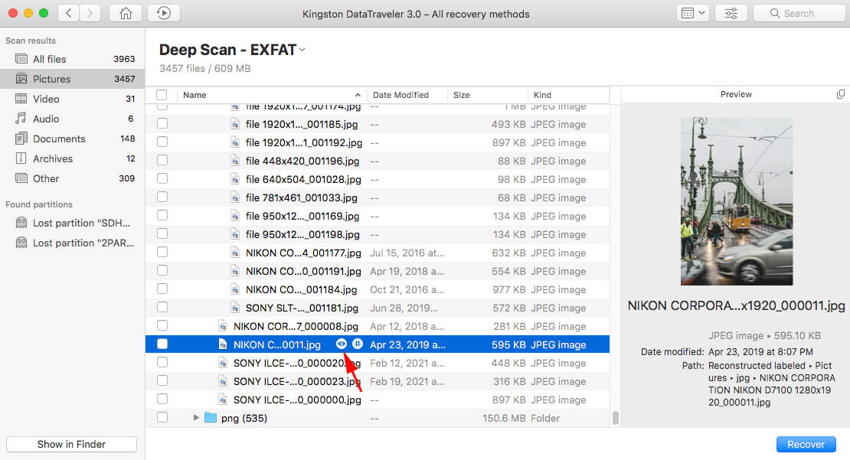Click the Show in Finder button
Screen dimensions: 850x460
point(71,444)
